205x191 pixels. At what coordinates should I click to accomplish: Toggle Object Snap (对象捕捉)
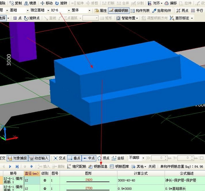click(x=17, y=158)
